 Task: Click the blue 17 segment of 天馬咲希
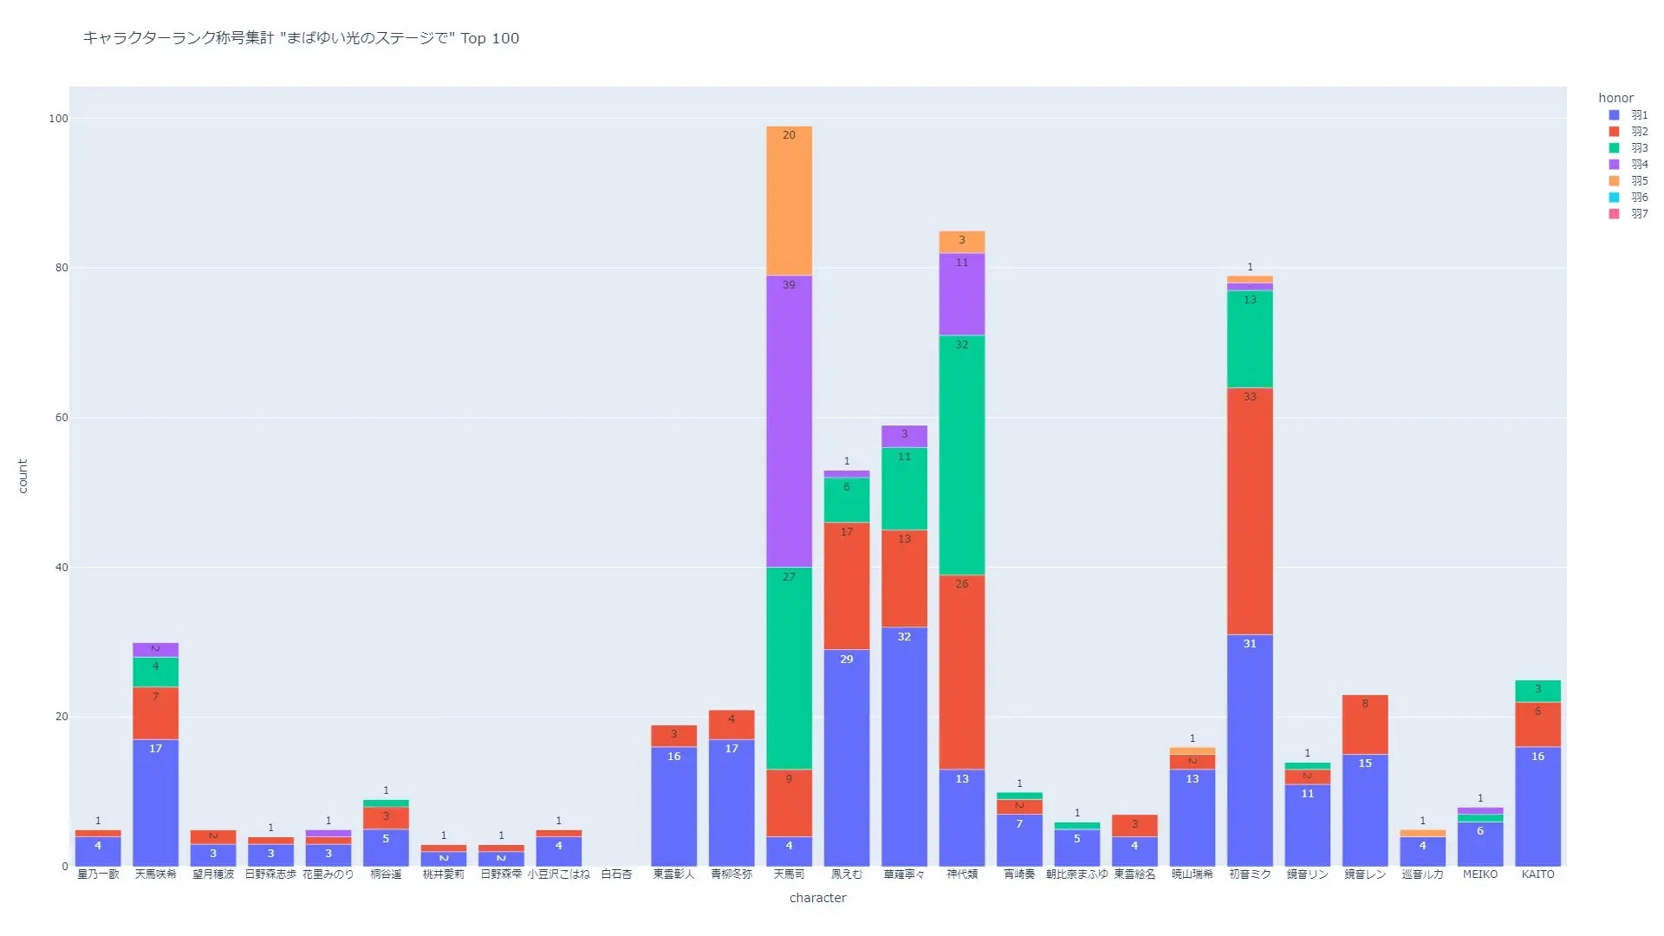tap(156, 803)
